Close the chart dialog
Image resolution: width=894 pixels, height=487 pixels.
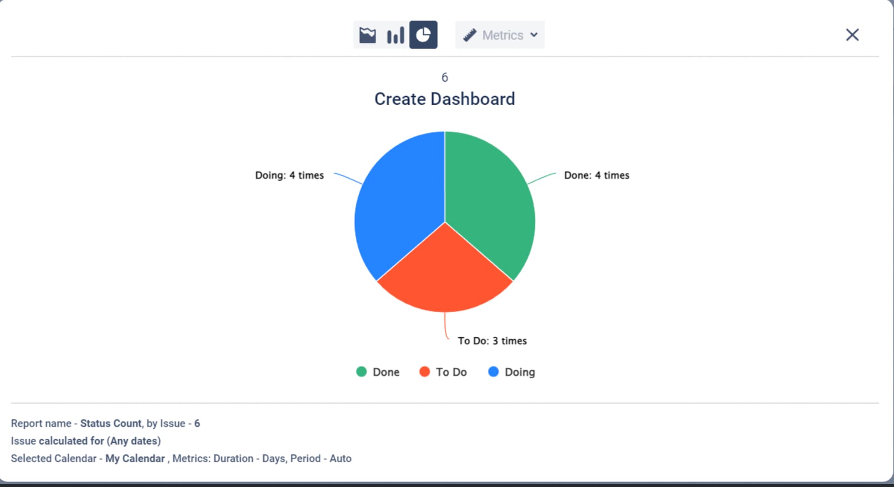[x=852, y=35]
